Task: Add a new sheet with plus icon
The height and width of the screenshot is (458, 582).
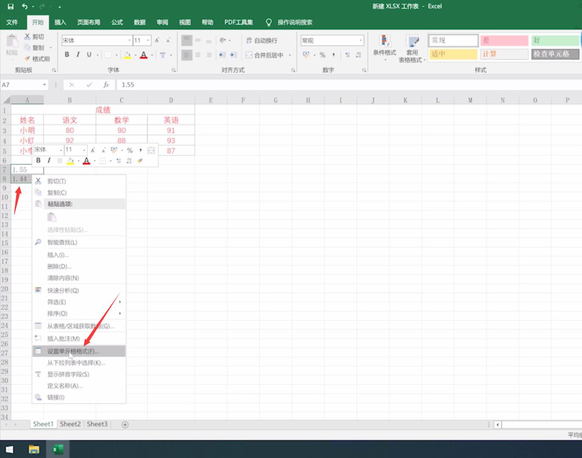Action: click(x=125, y=424)
